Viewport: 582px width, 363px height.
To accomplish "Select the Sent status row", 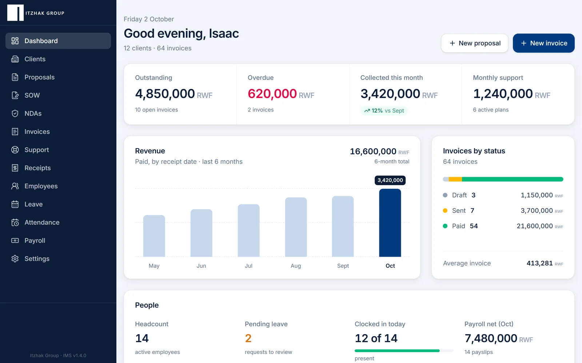I will [x=503, y=211].
